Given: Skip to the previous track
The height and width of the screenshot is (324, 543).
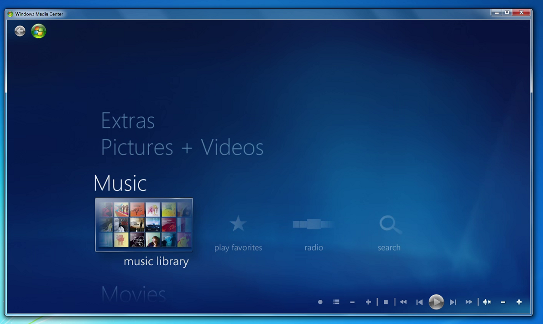Looking at the screenshot, I should (419, 302).
